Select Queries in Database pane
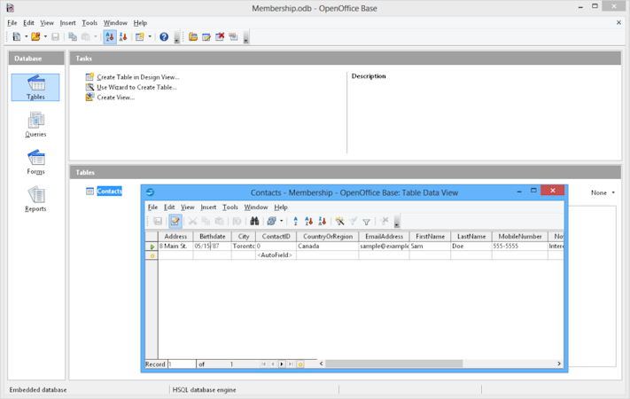This screenshot has width=630, height=399. pyautogui.click(x=35, y=125)
